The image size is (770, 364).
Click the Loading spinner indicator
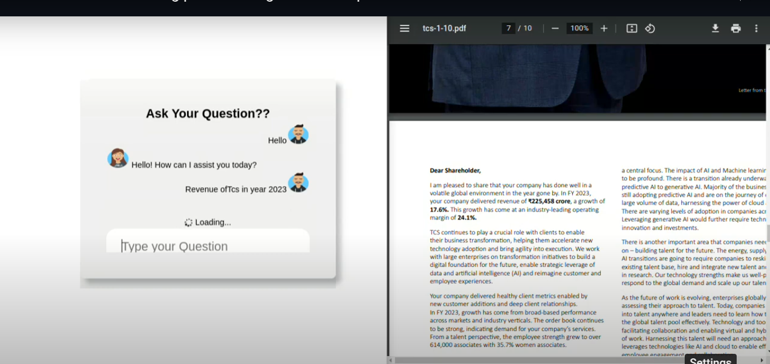point(189,222)
